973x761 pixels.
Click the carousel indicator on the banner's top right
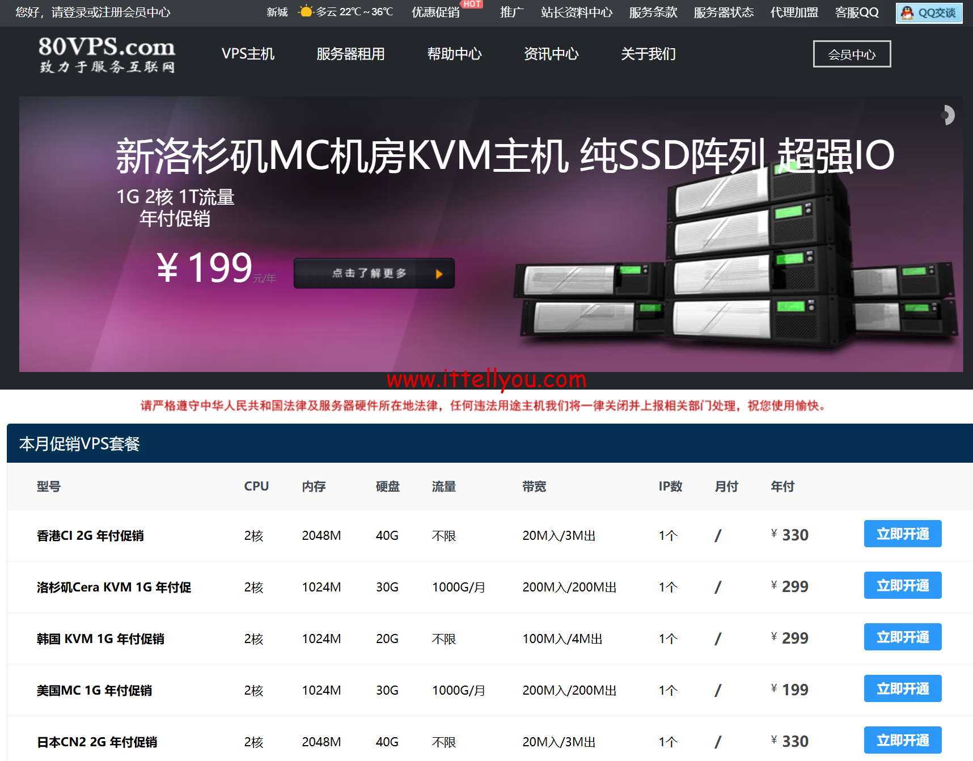click(x=947, y=115)
